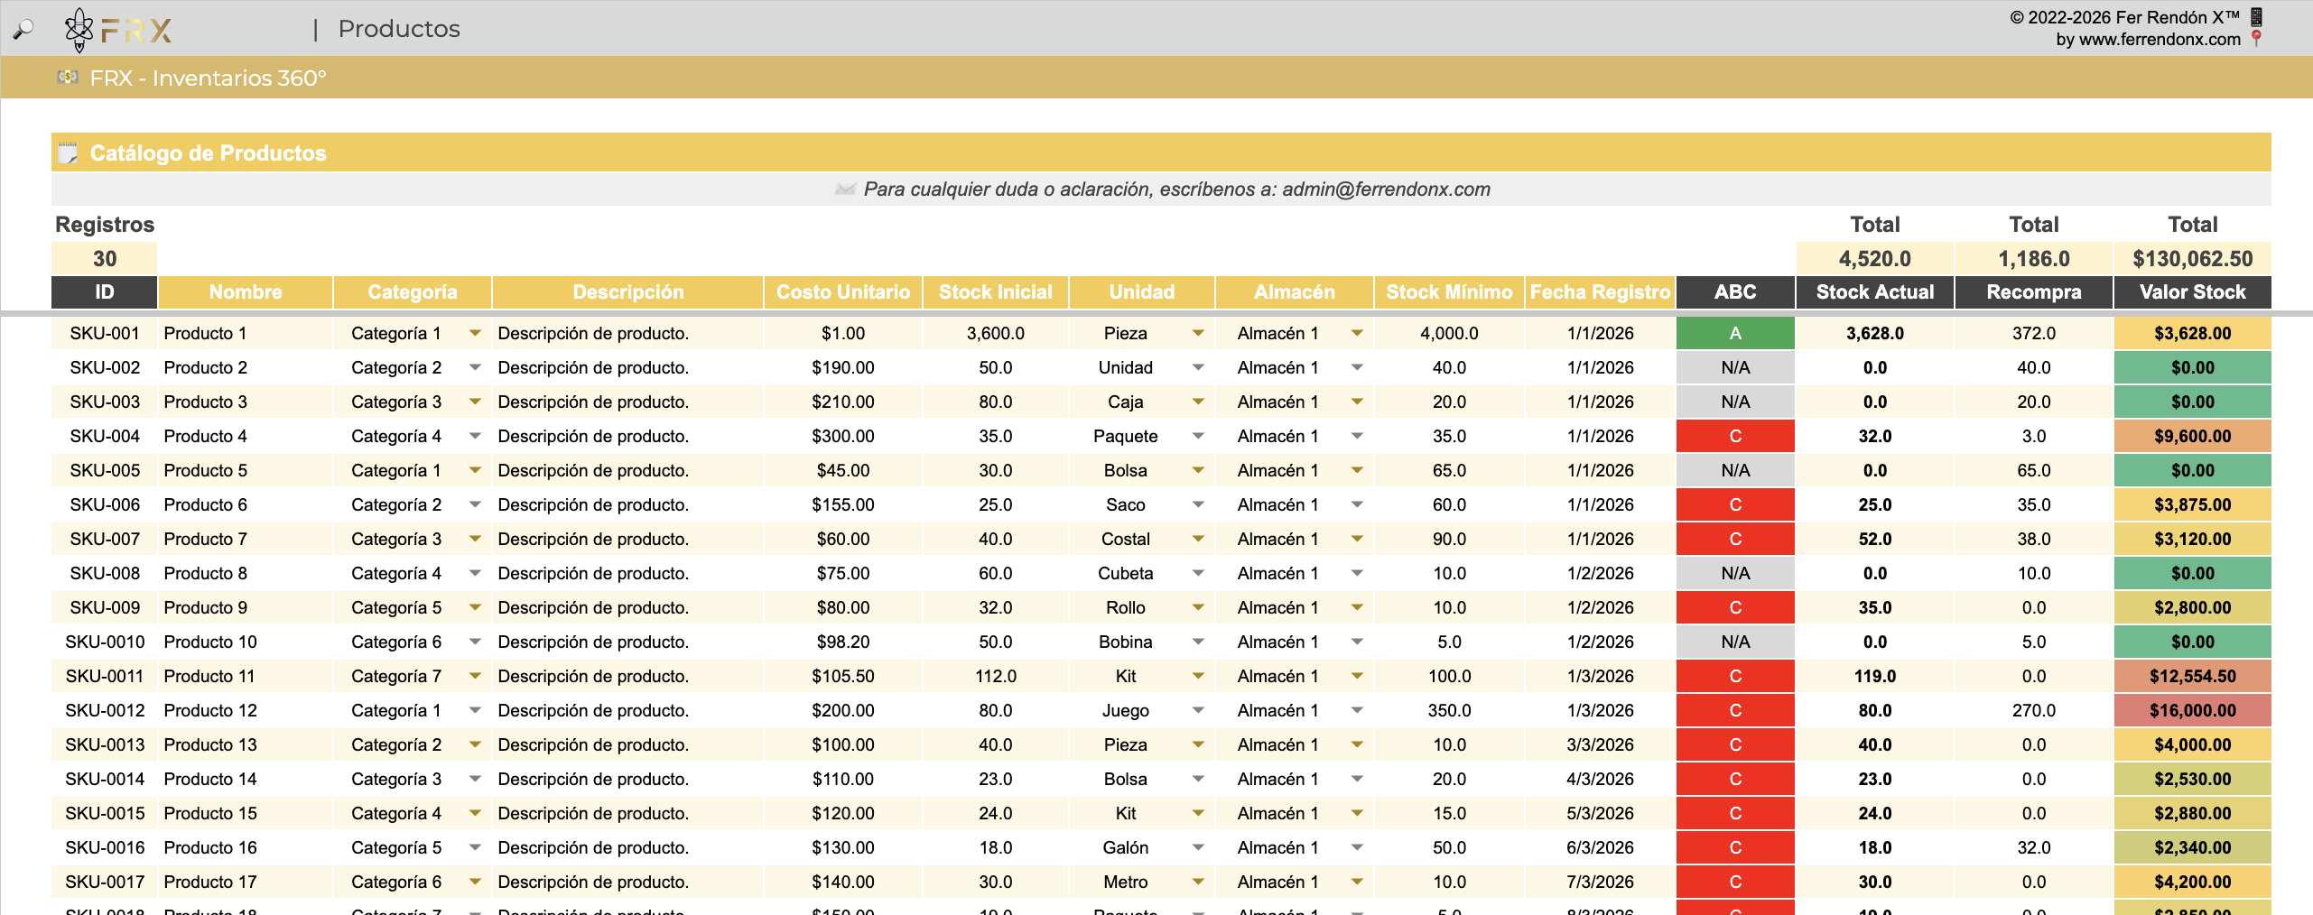Screen dimensions: 2313x915
Task: Open Unidad dropdown for SKU-0016 Galón
Action: pyautogui.click(x=1198, y=847)
